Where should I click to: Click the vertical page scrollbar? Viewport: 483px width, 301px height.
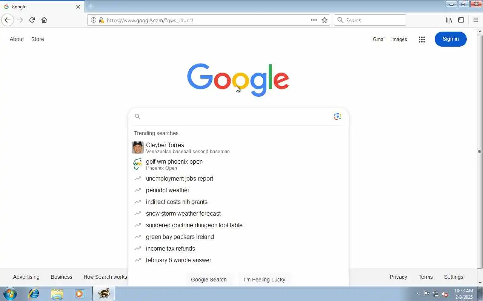tap(480, 151)
